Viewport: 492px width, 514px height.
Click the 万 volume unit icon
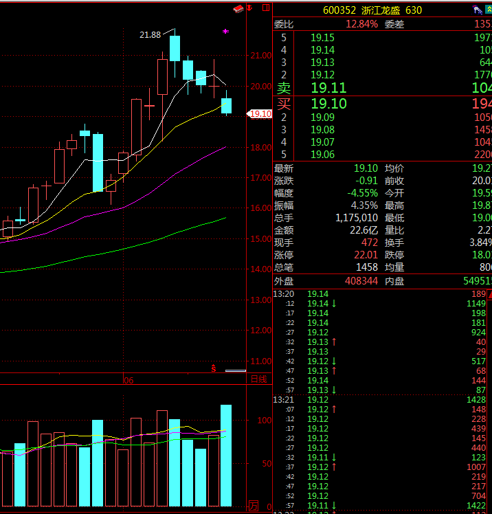(254, 506)
